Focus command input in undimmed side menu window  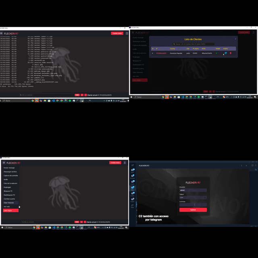[x=48, y=222]
